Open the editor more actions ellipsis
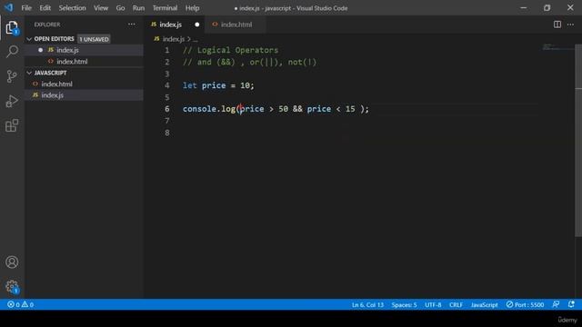This screenshot has width=582, height=327. (x=570, y=25)
